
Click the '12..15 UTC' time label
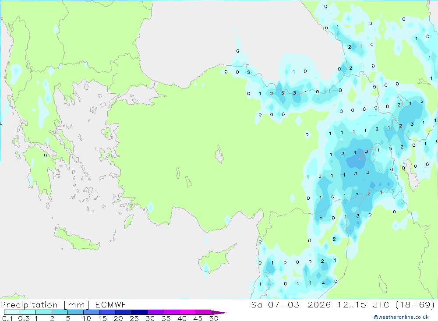click(x=364, y=304)
